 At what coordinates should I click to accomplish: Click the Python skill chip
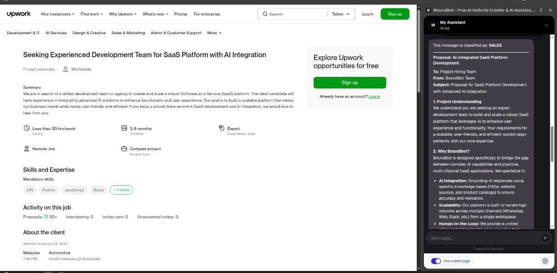tap(48, 190)
